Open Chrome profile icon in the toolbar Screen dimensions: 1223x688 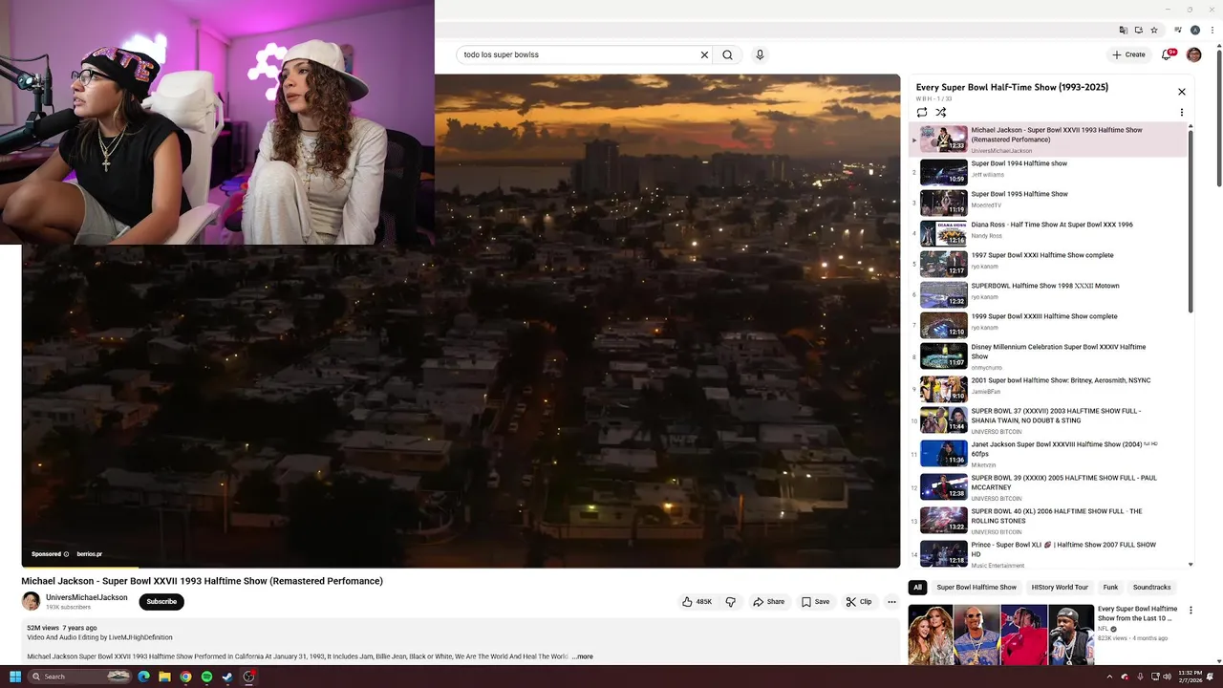coord(1194,31)
